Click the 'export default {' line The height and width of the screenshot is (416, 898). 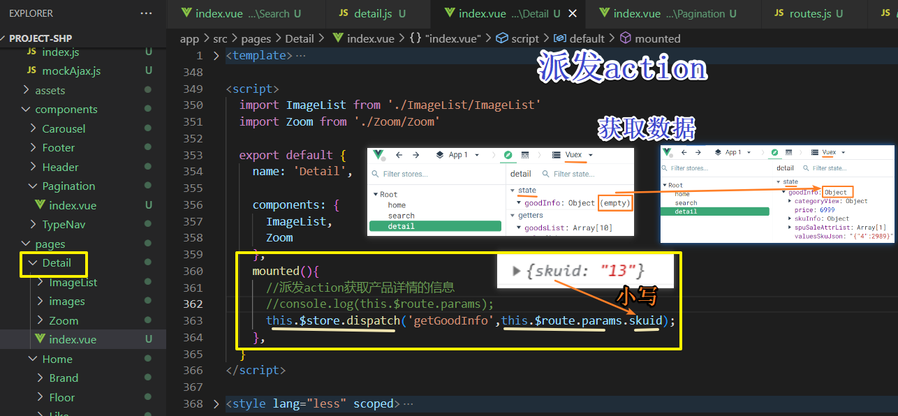point(293,155)
